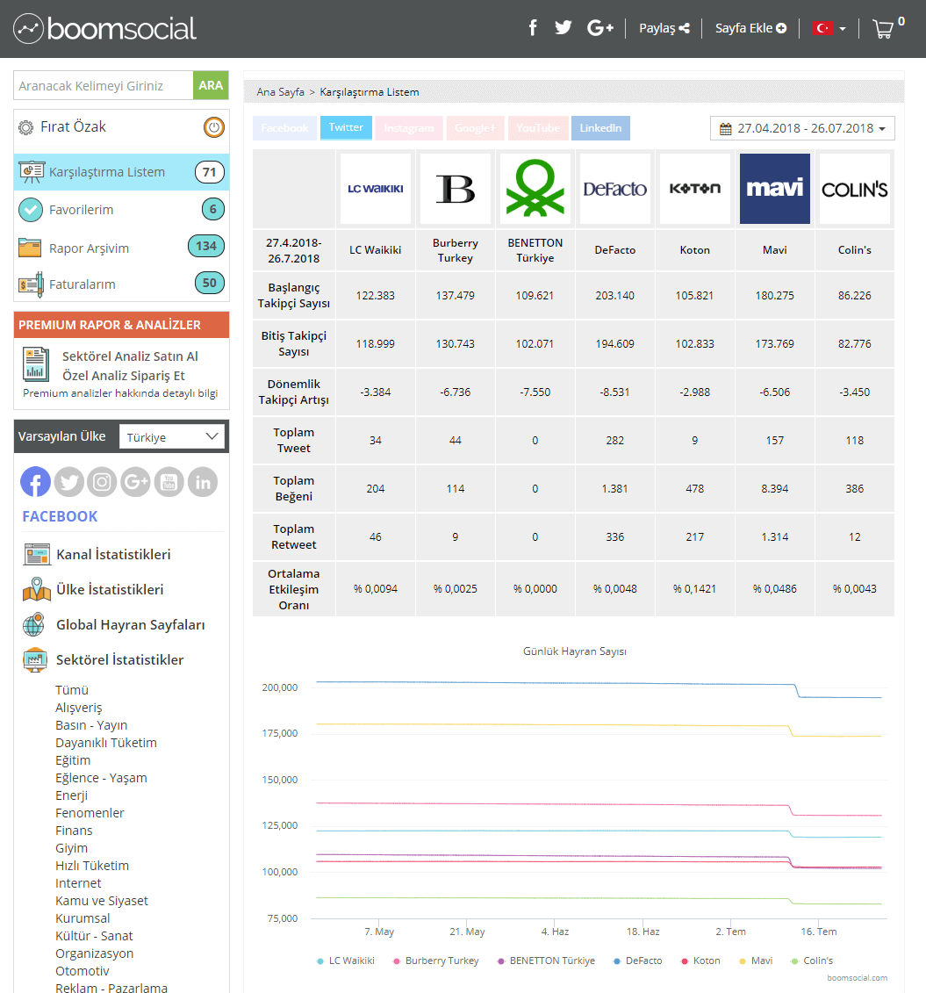Switch to the YouTube tab
This screenshot has height=993, width=926.
click(538, 128)
